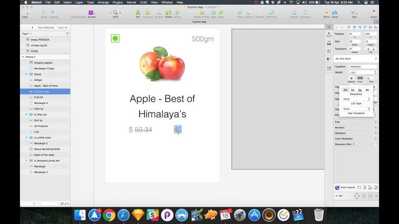The image size is (399, 224).
Task: Click the Intersect boolean toolbar icon
Action: [x=260, y=12]
